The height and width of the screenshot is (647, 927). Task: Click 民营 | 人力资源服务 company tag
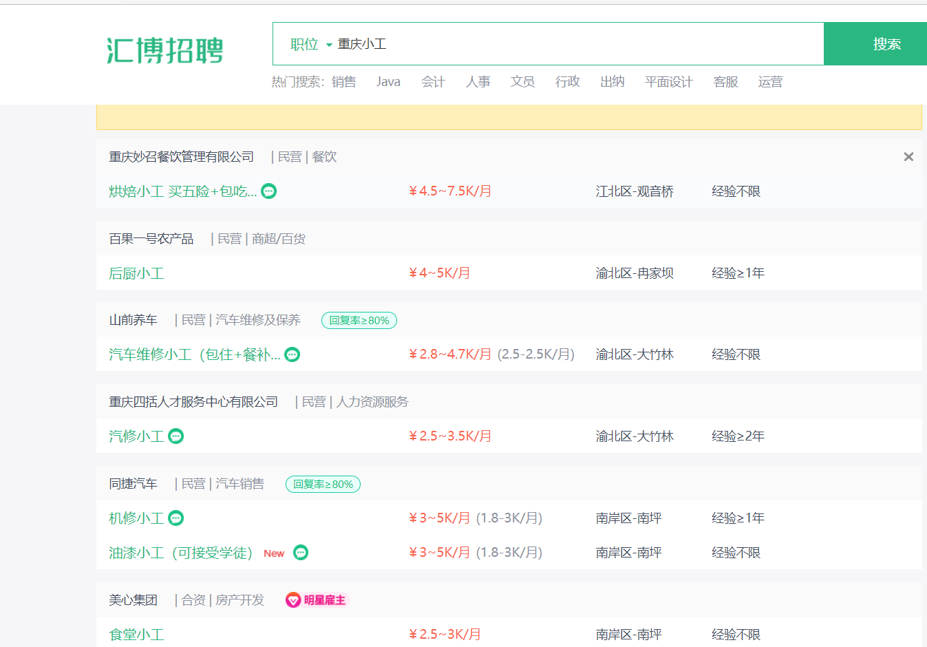click(x=352, y=402)
